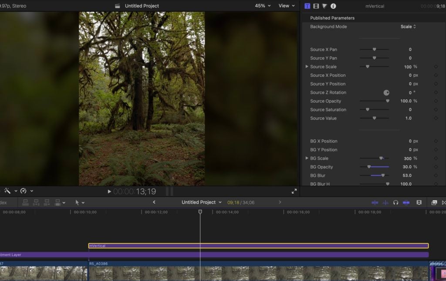Open the Title inspector tab
Screen dimensions: 446x281
point(307,6)
